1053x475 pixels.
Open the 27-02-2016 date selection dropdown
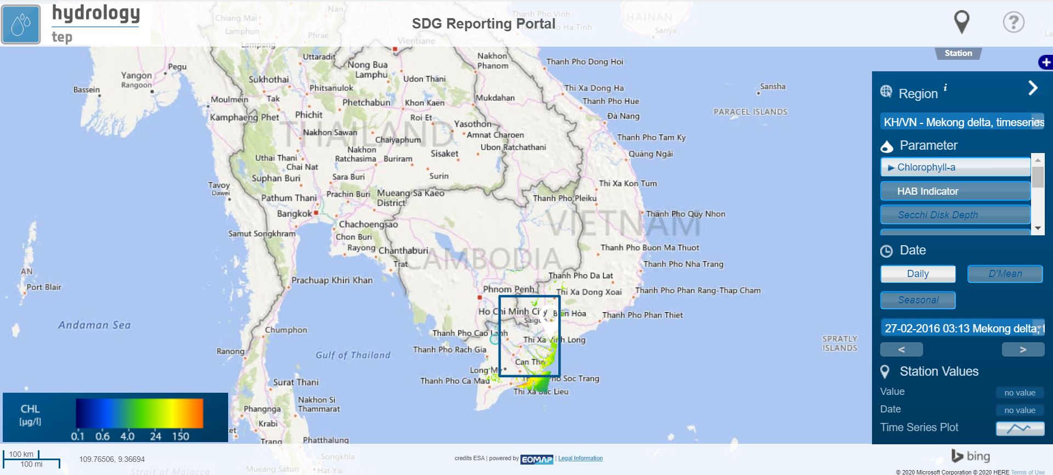(x=963, y=328)
